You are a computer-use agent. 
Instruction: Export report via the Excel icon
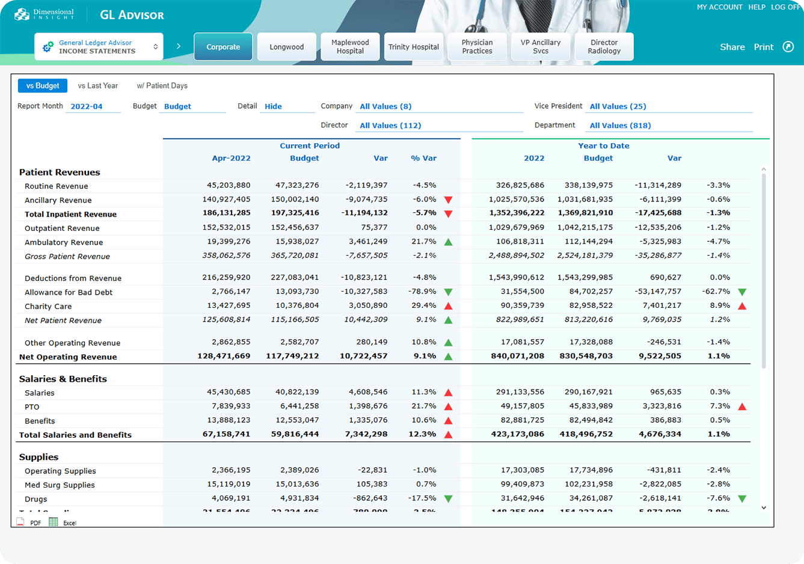54,522
